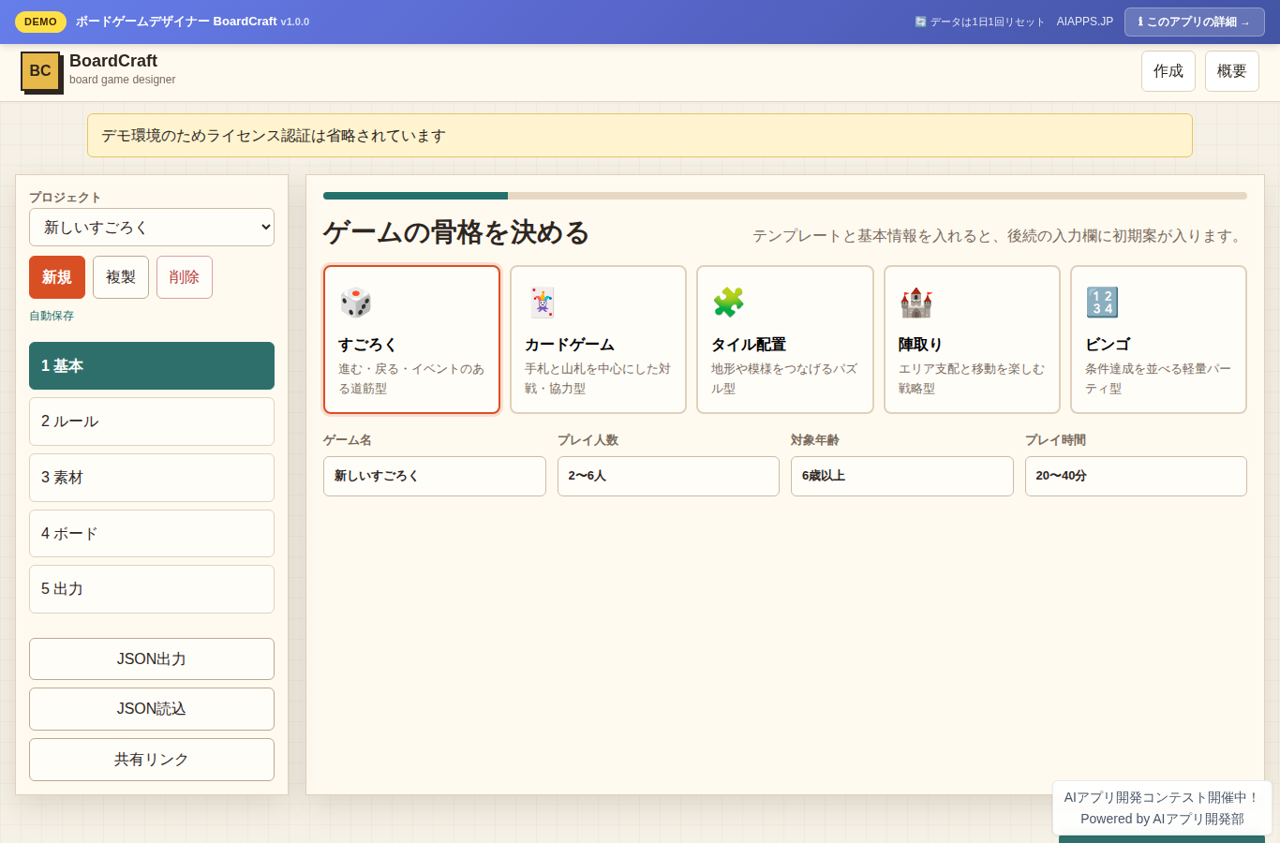Click the AIアプリ開発コンテスト開催中 notice
The height and width of the screenshot is (843, 1280).
pyautogui.click(x=1162, y=797)
